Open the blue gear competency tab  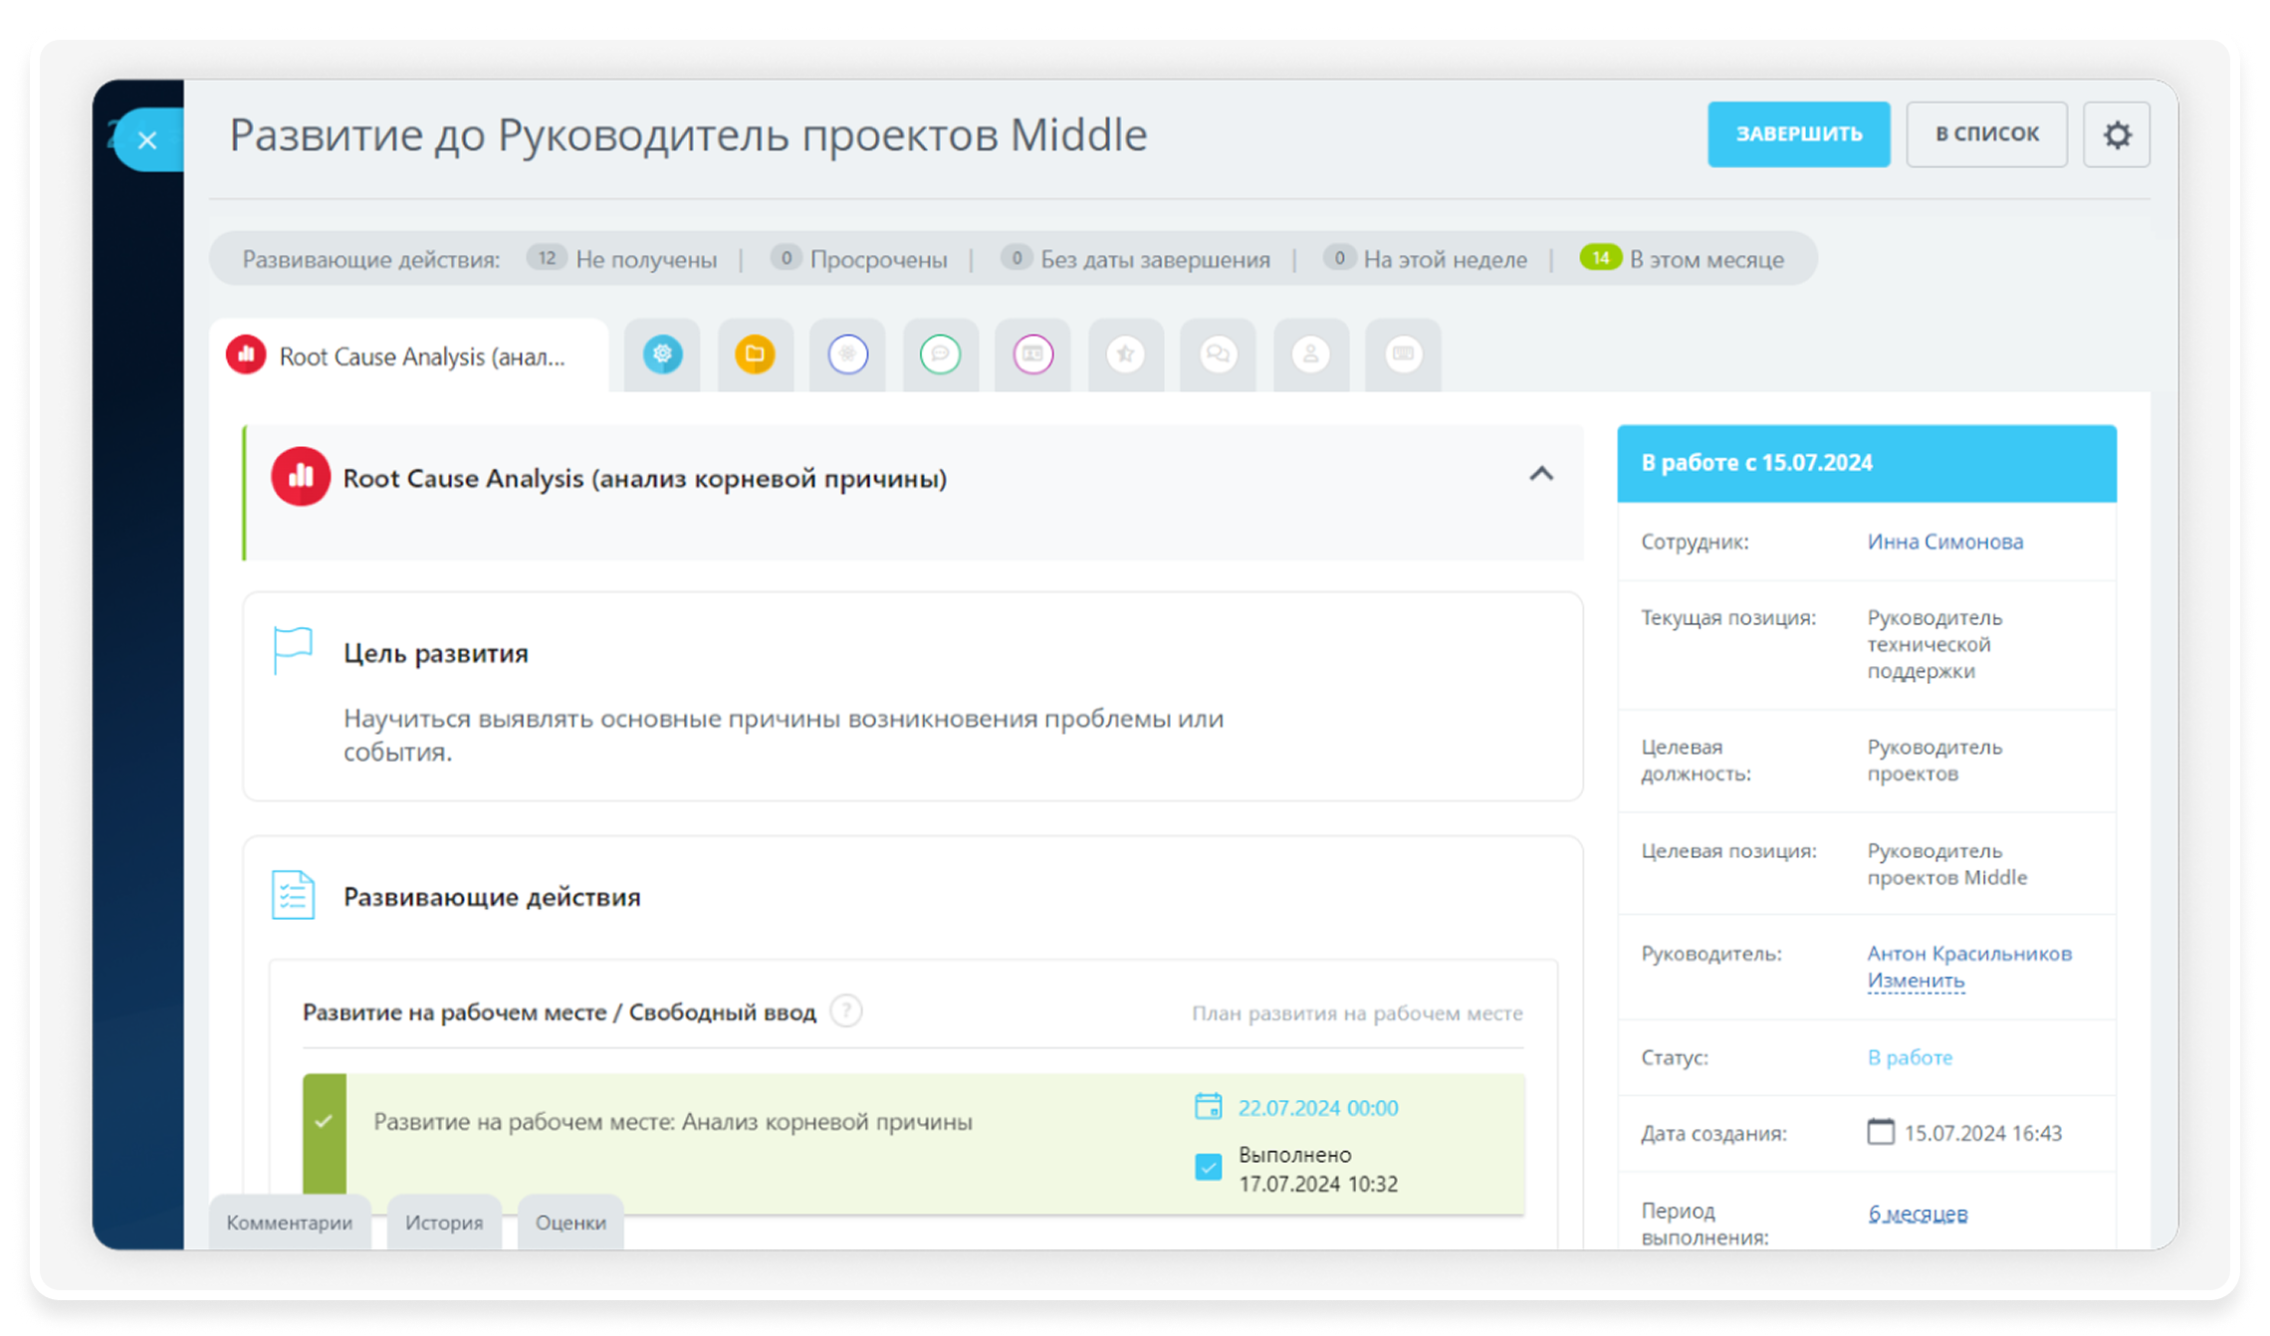[662, 354]
